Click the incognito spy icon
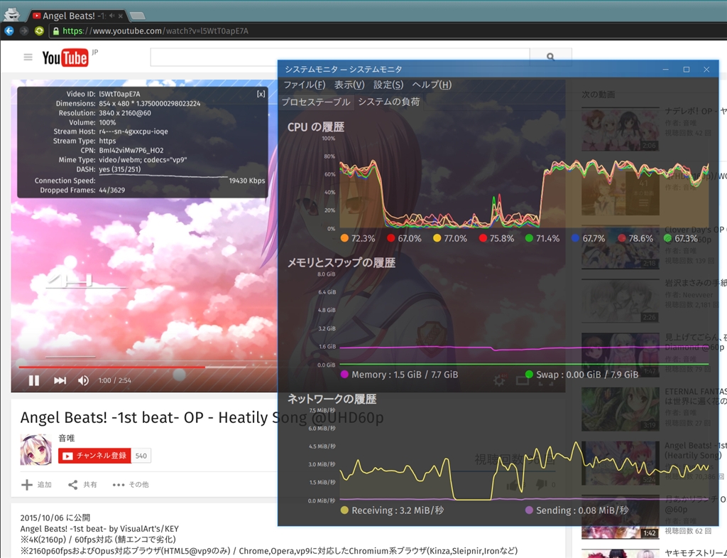The image size is (727, 558). click(12, 14)
